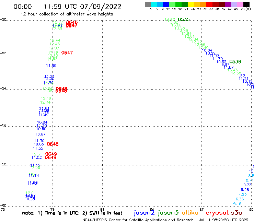Click the s3a satellite legend label
The height and width of the screenshot is (223, 254).
pyautogui.click(x=236, y=213)
